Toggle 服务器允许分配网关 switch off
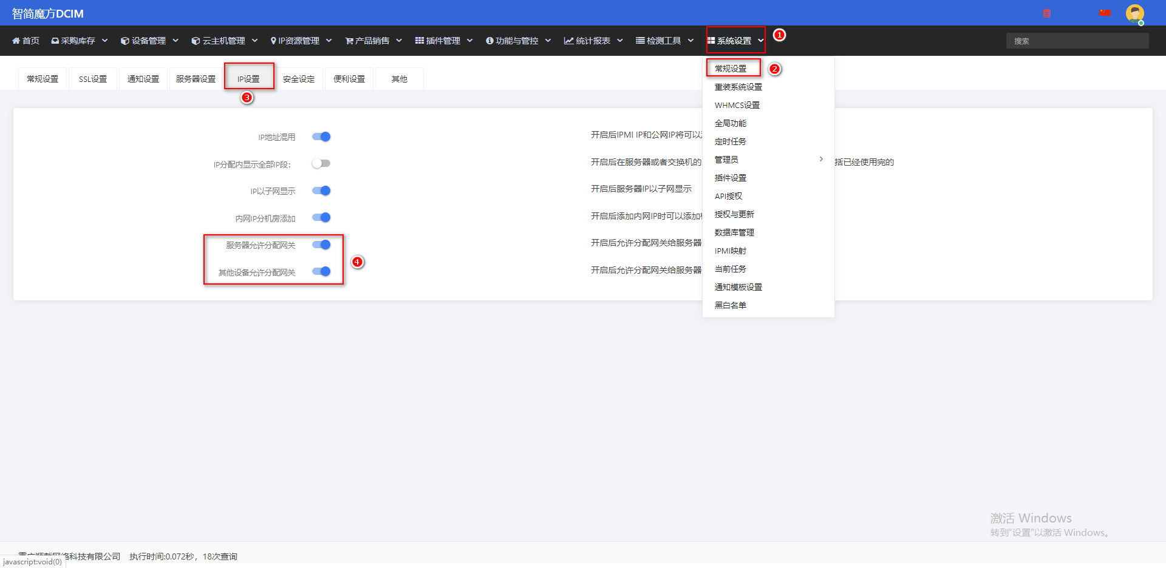Image resolution: width=1166 pixels, height=568 pixels. click(x=321, y=245)
